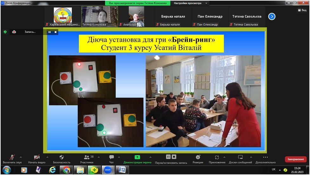Expand arrow beside Доски сообщений
The height and width of the screenshot is (175, 310).
pos(251,157)
